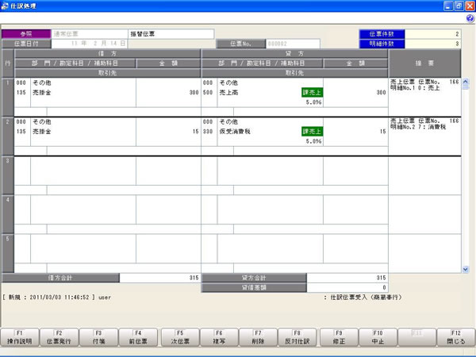
Task: Click the 仕訳処理 title bar app icon
Action: [x=5, y=6]
